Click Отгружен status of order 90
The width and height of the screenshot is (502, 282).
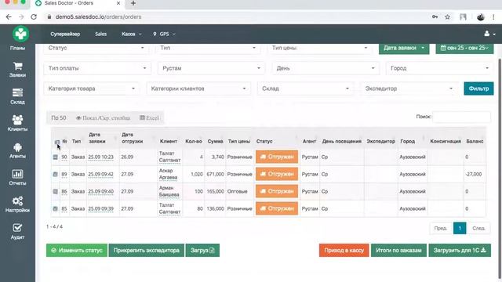tap(277, 157)
